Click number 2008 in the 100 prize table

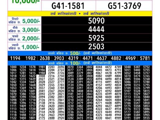(x=42, y=76)
